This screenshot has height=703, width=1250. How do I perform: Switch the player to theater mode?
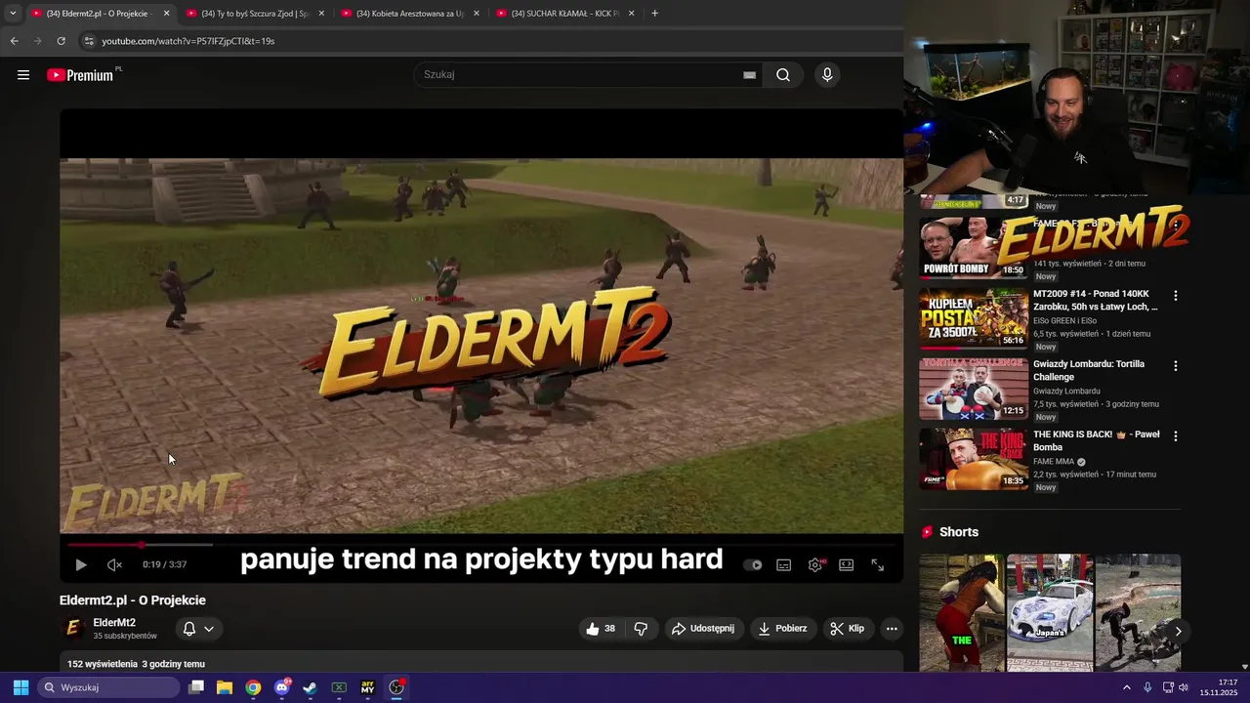847,564
